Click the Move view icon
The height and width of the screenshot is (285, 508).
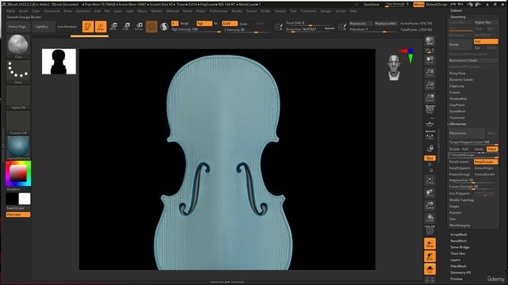(430, 193)
